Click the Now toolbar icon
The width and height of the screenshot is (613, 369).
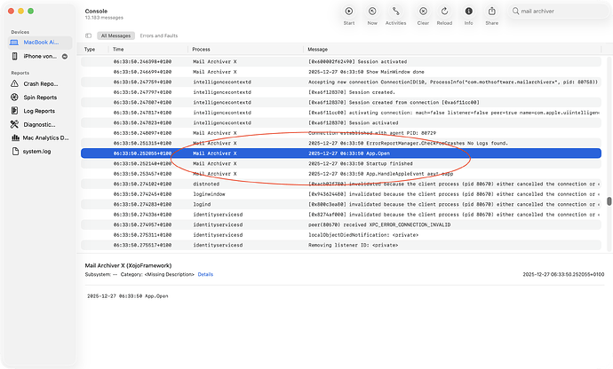click(372, 12)
